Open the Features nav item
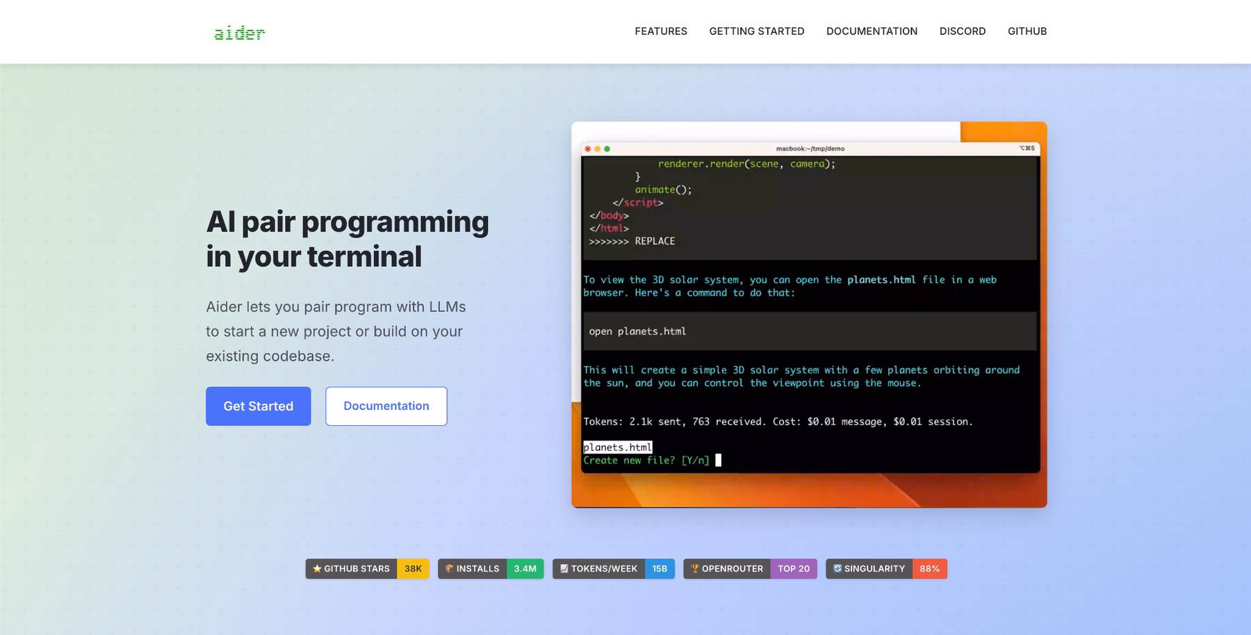This screenshot has width=1251, height=635. (x=661, y=31)
